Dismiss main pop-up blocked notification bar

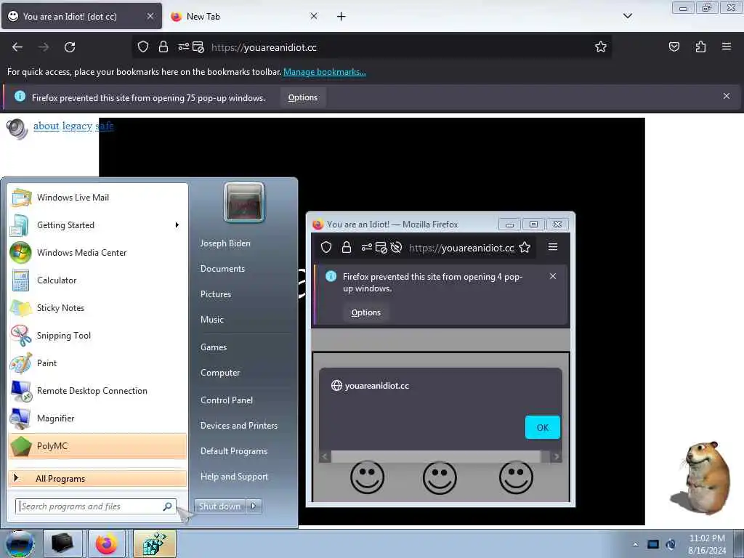pyautogui.click(x=727, y=96)
